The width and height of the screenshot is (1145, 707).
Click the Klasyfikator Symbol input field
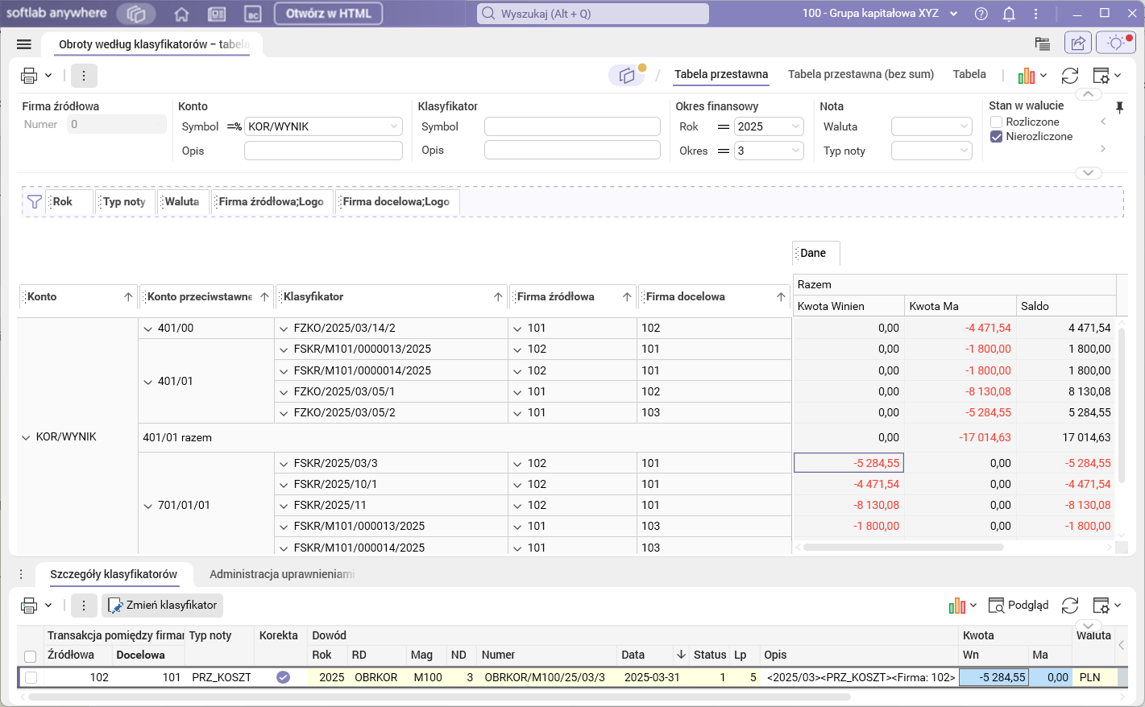(x=571, y=126)
